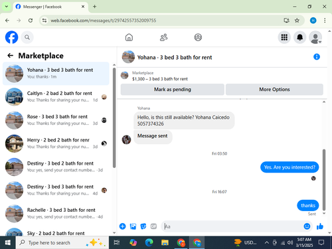Open File Explorer from taskbar
This screenshot has height=249, width=332.
tap(165, 242)
